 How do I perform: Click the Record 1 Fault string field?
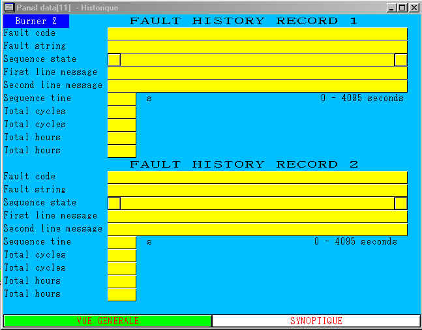258,47
